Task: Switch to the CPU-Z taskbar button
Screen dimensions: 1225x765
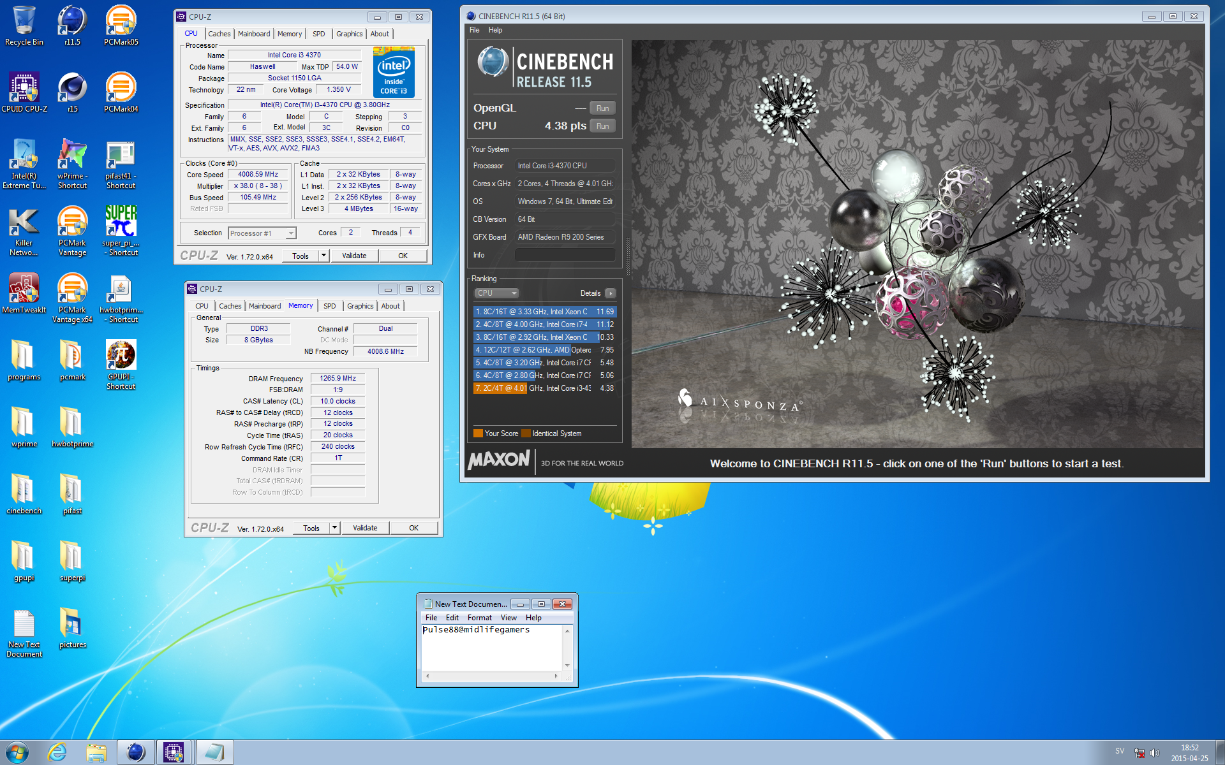Action: (x=174, y=752)
